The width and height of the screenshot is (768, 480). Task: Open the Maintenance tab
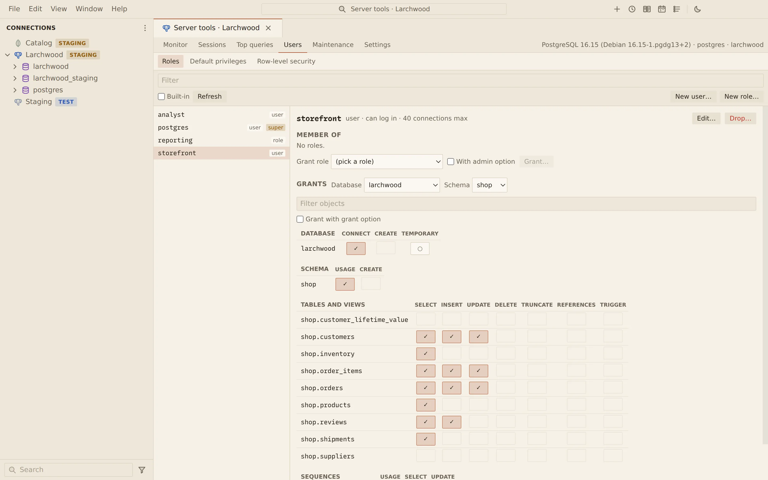[x=333, y=45]
